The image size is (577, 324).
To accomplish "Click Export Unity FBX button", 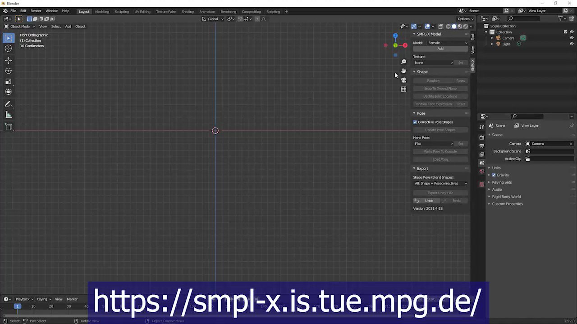I will coord(440,193).
